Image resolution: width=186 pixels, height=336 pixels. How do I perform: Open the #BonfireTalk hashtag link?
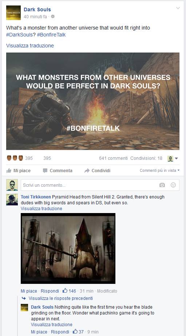click(x=51, y=35)
